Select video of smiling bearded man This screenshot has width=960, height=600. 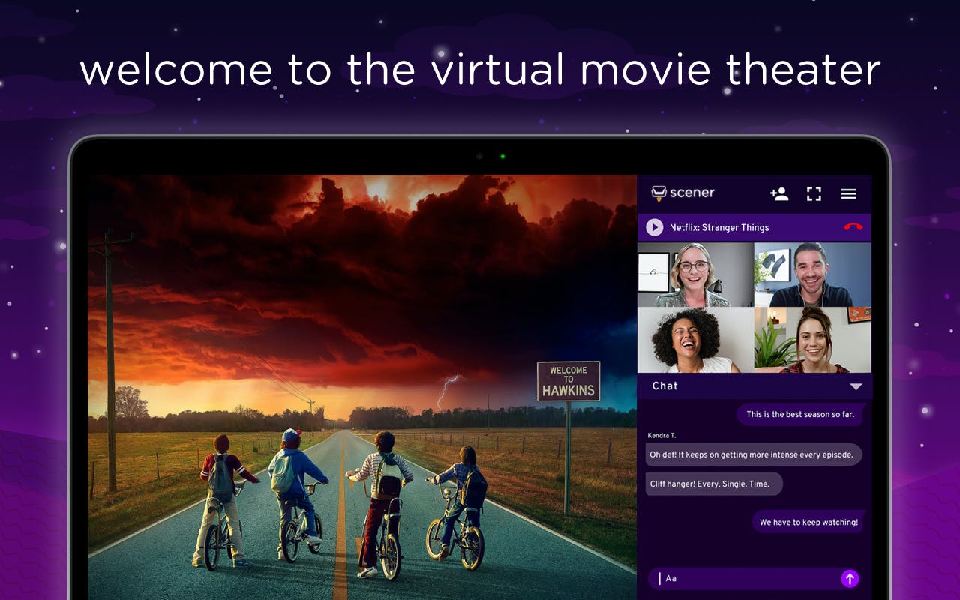click(812, 274)
